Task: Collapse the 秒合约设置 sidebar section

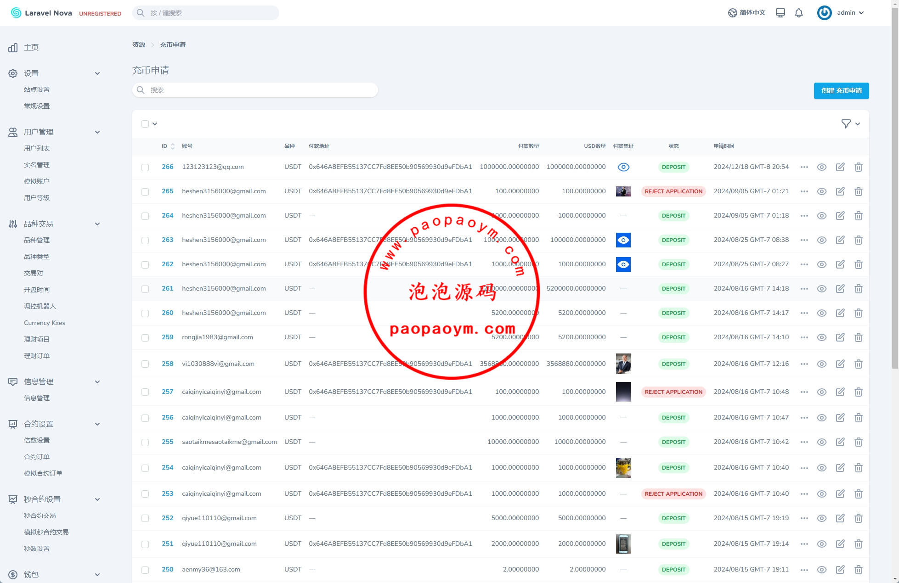Action: point(97,499)
